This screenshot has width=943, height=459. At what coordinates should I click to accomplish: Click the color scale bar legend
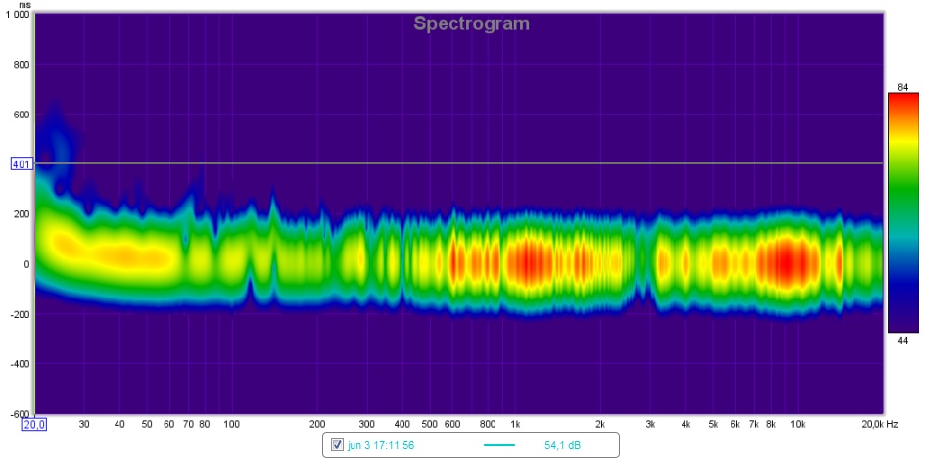tap(903, 212)
